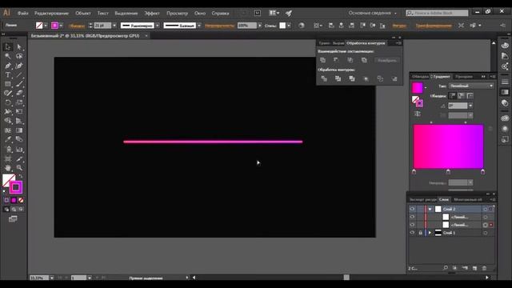Click the Divide pathfinder icon
512x288 pixels.
click(x=324, y=78)
